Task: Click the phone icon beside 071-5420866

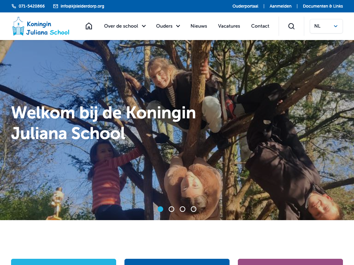Action: (x=14, y=6)
